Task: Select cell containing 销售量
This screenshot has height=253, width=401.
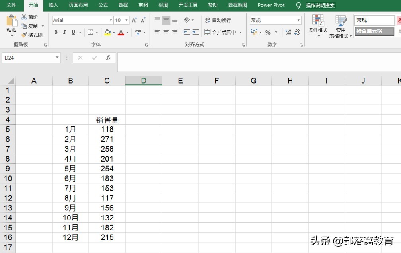Action: (107, 119)
